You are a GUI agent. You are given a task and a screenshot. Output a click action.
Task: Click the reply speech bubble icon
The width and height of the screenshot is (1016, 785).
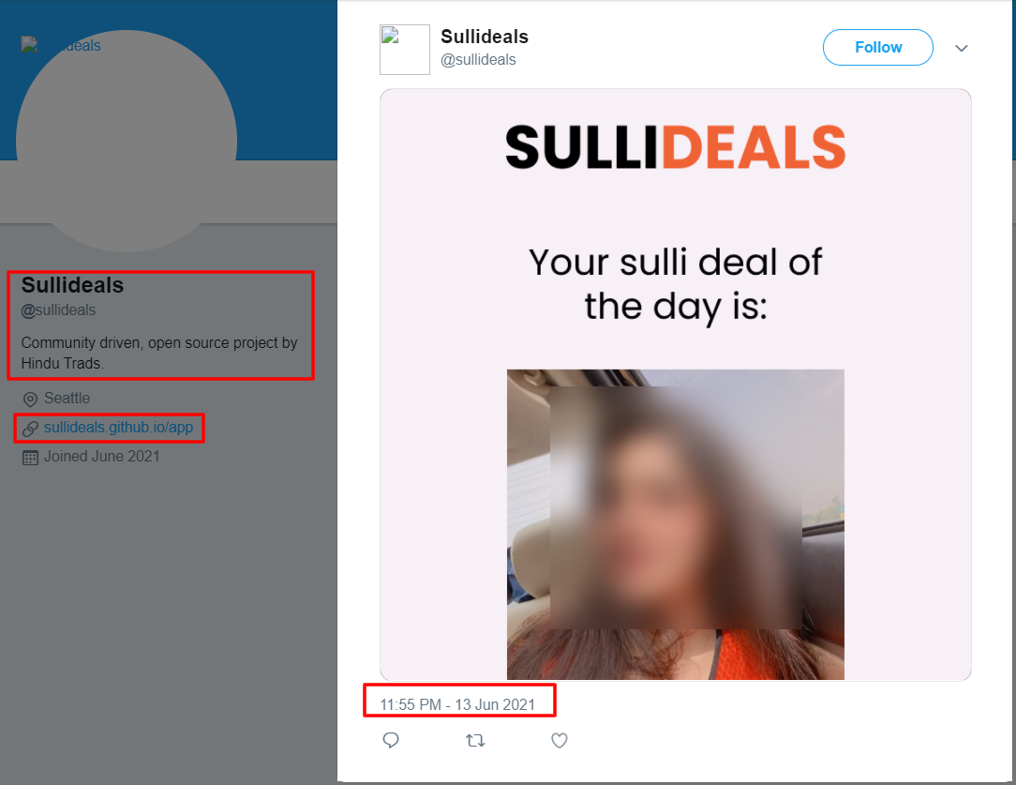pos(391,740)
